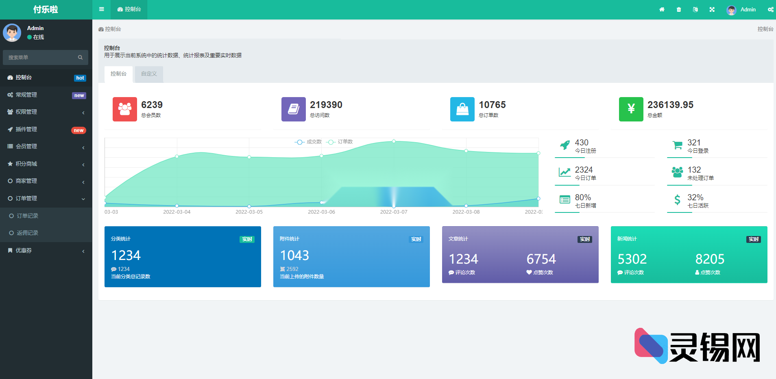
Task: Toggle fullscreen with the expand icon
Action: 712,9
